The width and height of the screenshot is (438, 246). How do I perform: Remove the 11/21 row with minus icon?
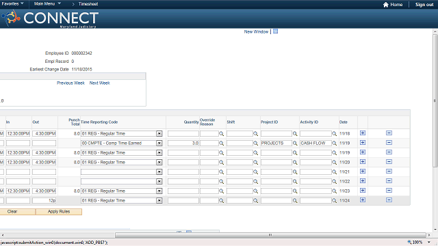coord(389,172)
